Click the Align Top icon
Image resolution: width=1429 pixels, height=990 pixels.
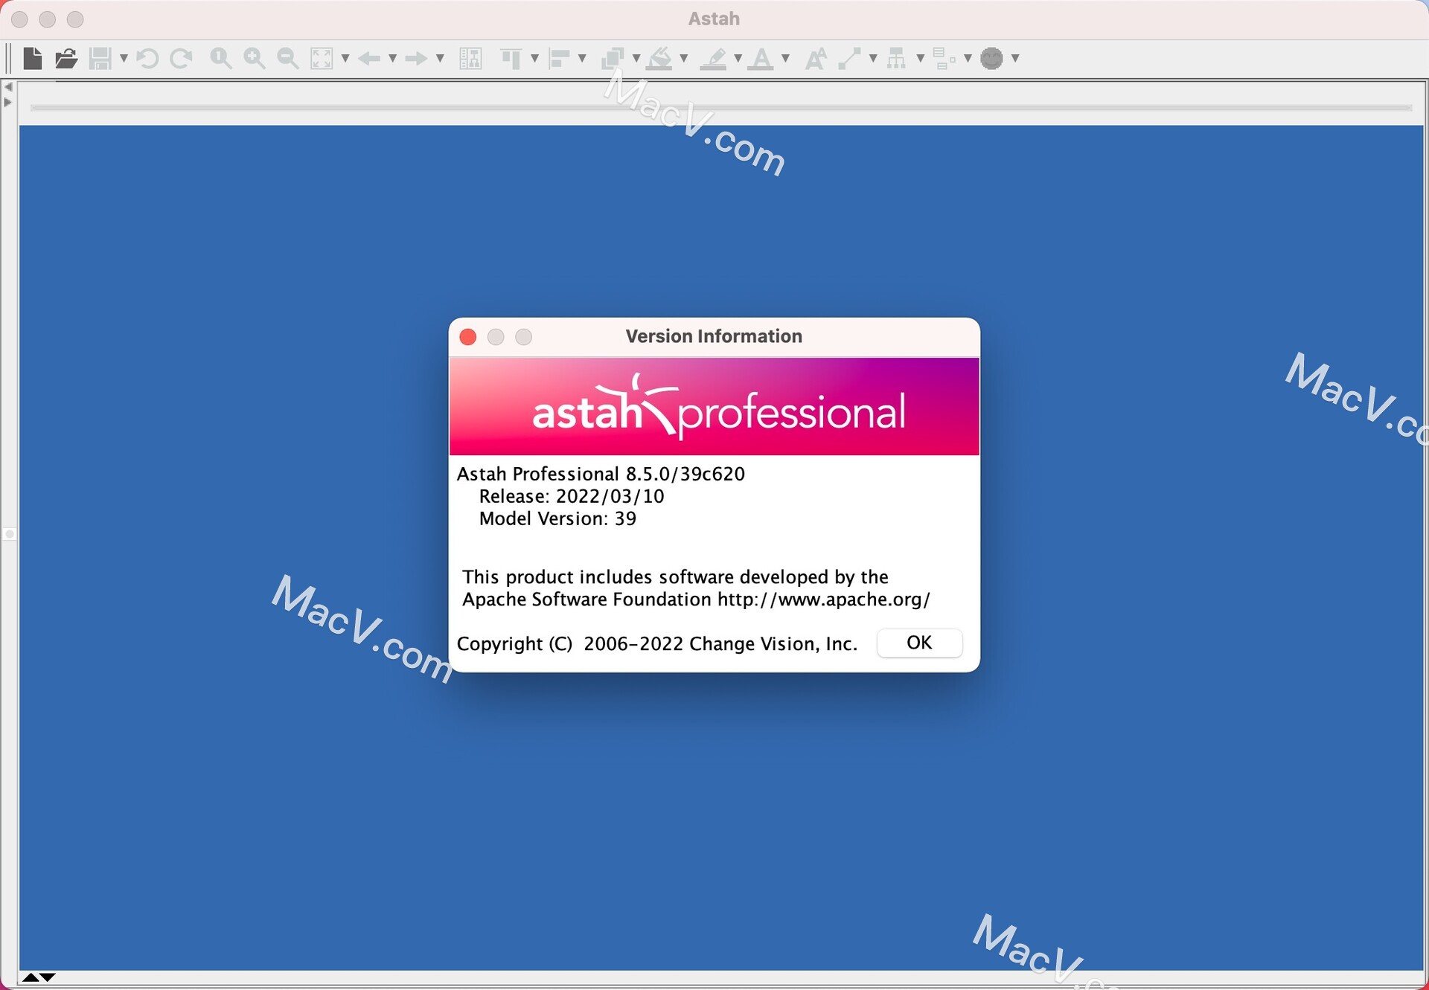coord(511,58)
